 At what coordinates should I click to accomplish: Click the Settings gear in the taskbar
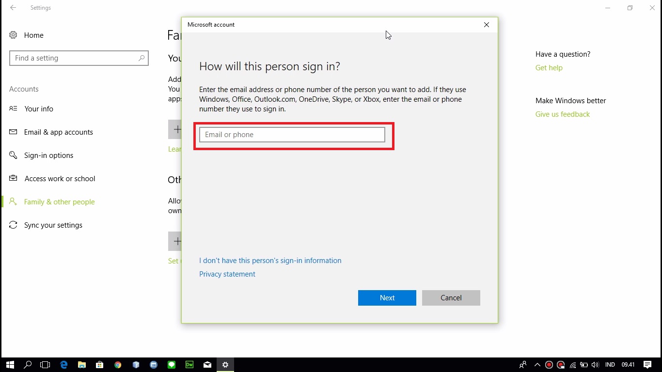225,365
